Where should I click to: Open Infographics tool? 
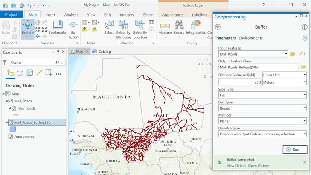[x=195, y=29]
